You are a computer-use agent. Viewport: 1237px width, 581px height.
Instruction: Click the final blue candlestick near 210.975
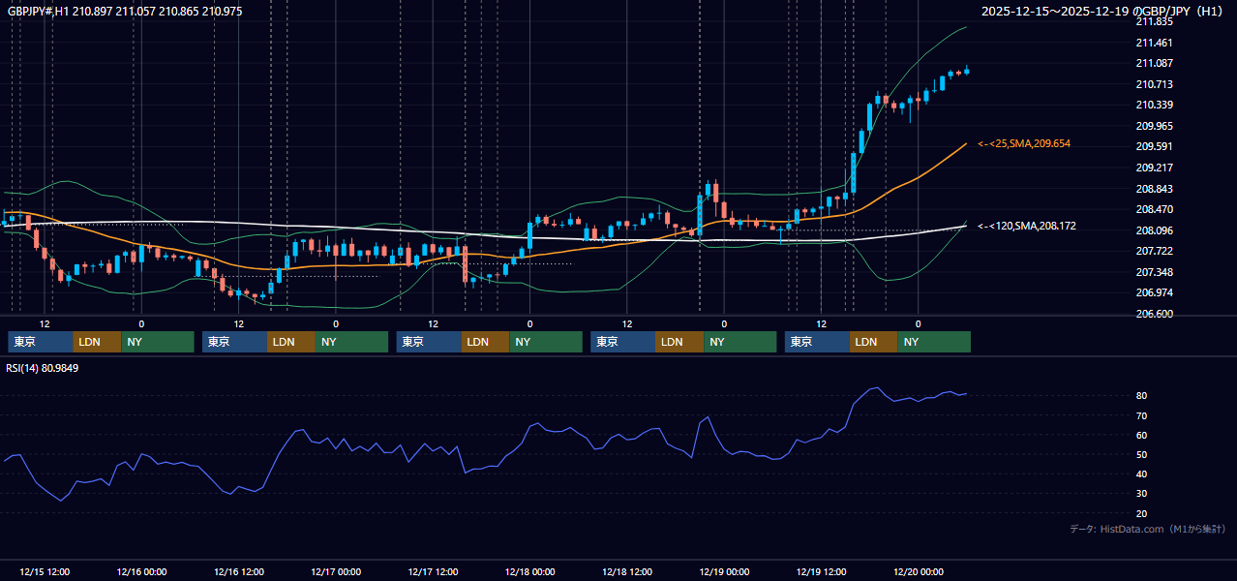tap(966, 70)
